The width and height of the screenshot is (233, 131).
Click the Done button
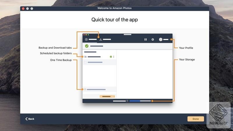pos(195,119)
